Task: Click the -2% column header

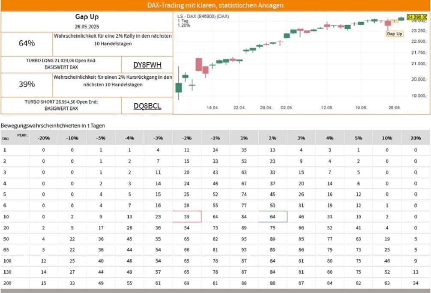Action: coord(187,138)
